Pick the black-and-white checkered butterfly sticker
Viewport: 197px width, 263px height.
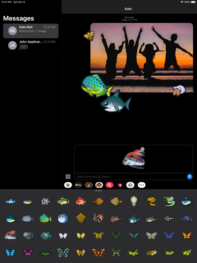pyautogui.click(x=151, y=236)
